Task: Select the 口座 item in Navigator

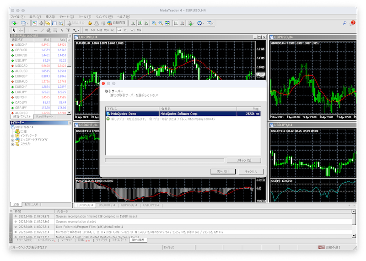Action: [x=23, y=131]
